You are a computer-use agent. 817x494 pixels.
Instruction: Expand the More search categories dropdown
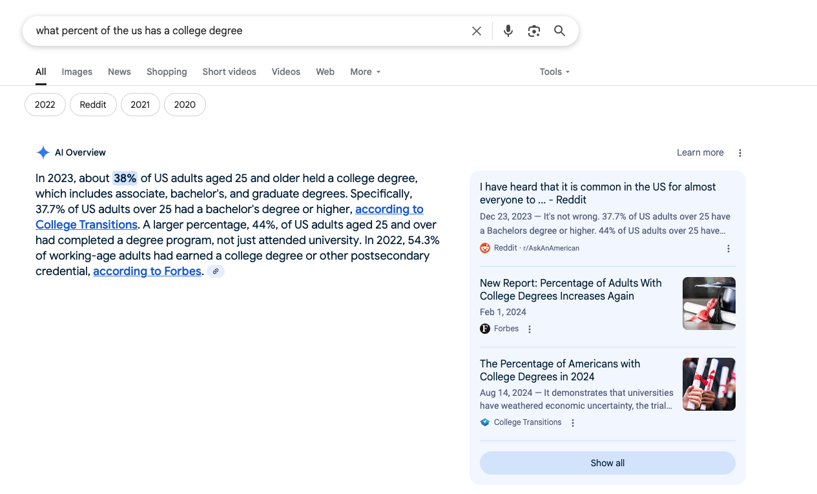(x=365, y=72)
